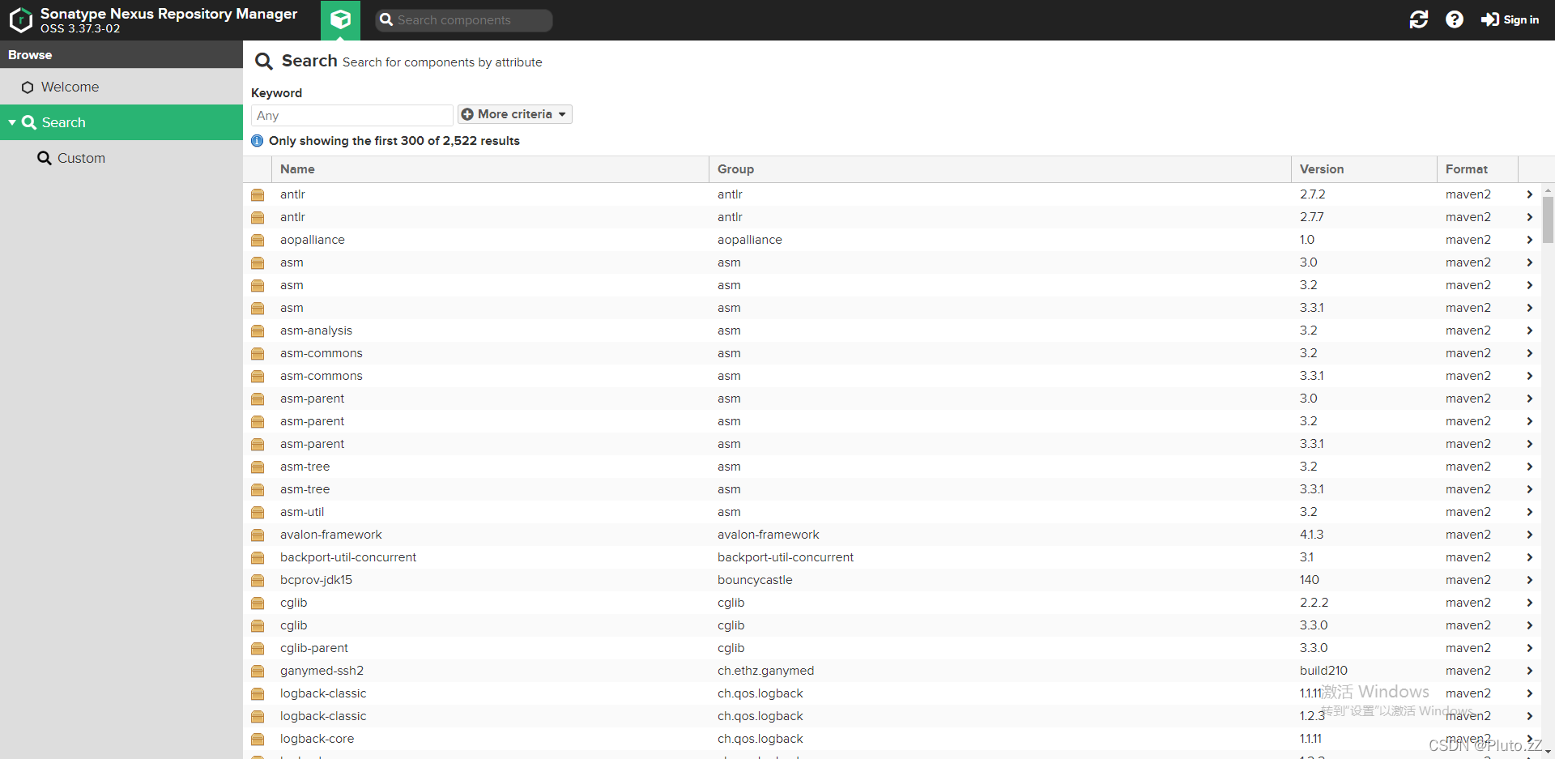The width and height of the screenshot is (1555, 759).
Task: Expand the cglib 2.2.2 row chevron
Action: tap(1529, 603)
